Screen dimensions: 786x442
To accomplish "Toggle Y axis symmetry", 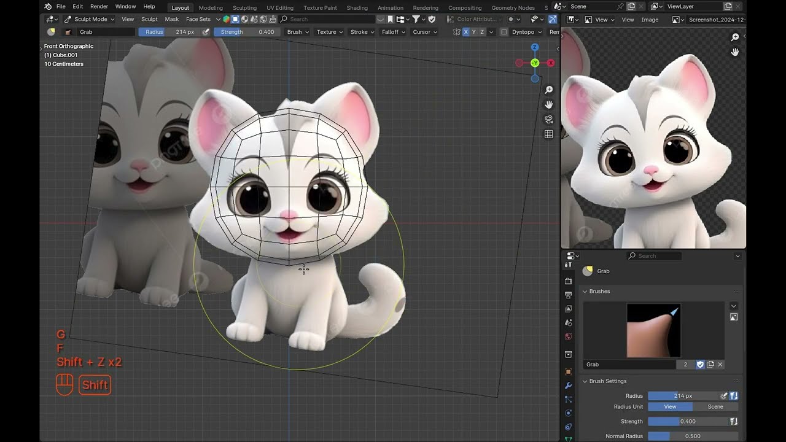I will click(473, 32).
